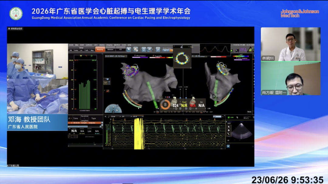
Task: Expand the AF-VF signal dropdown
Action: (138, 117)
